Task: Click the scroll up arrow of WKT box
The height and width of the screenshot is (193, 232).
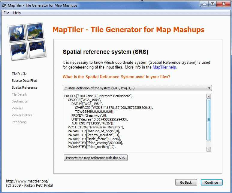Action: click(x=209, y=96)
